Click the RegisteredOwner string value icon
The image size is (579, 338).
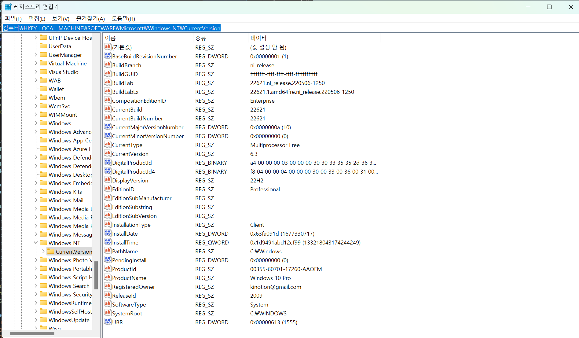108,286
